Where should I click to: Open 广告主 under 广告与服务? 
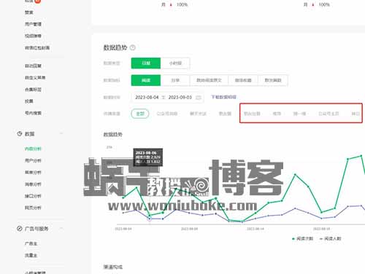pyautogui.click(x=31, y=243)
